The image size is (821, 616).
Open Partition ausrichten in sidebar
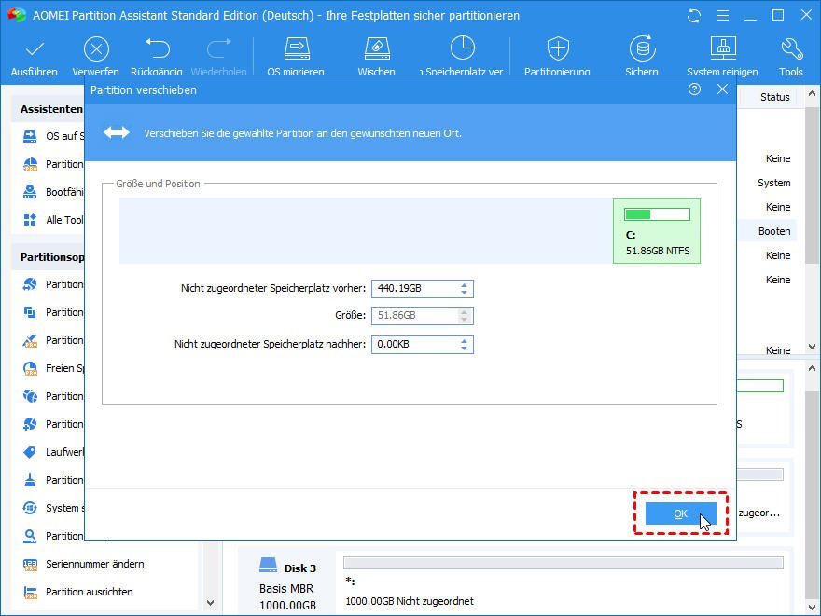click(90, 592)
